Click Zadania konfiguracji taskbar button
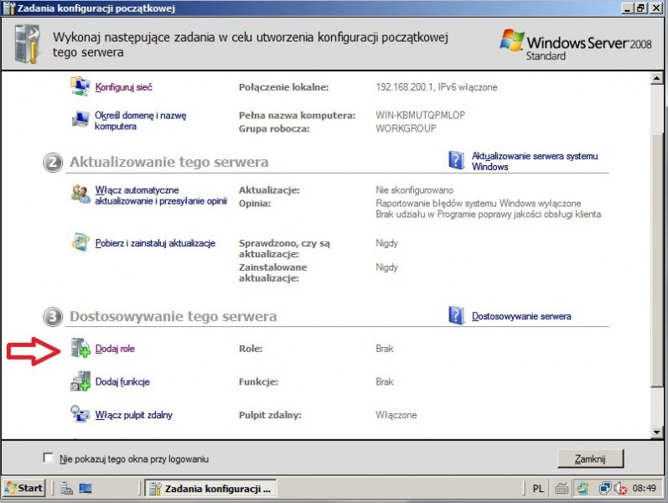The height and width of the screenshot is (503, 668). click(x=211, y=489)
